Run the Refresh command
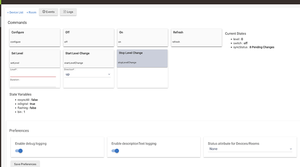 (x=197, y=37)
